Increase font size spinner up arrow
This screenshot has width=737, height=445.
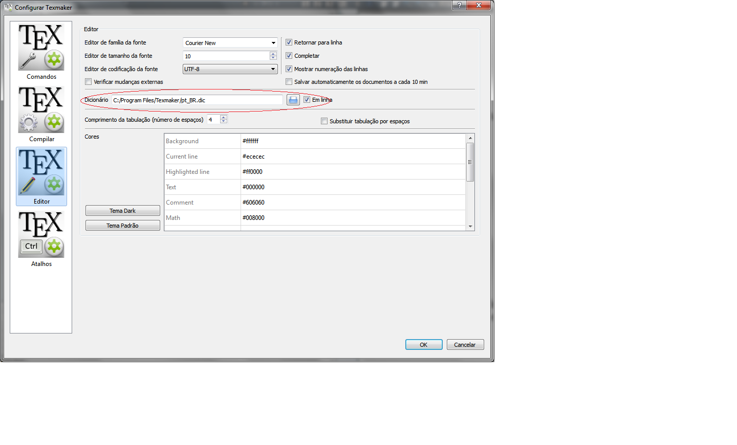tap(273, 54)
